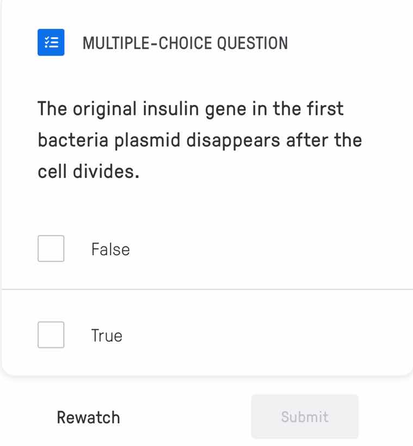Check the True answer checkbox
Viewport: 413px width, 446px height.
pos(51,335)
